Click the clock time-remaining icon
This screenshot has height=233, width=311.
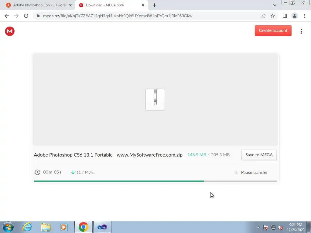coord(37,172)
